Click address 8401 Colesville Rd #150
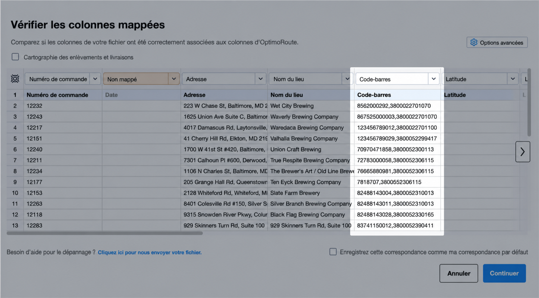The height and width of the screenshot is (298, 539). click(x=224, y=204)
